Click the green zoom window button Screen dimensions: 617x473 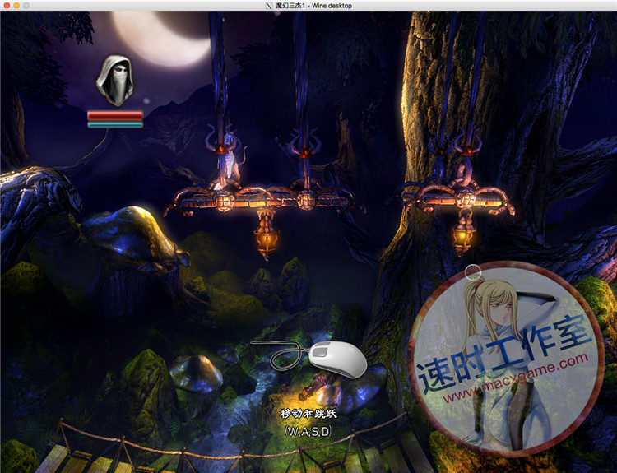(x=26, y=6)
